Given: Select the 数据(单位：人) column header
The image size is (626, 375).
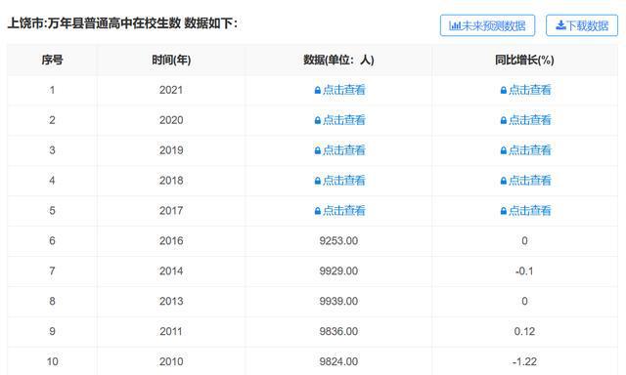Looking at the screenshot, I should tap(338, 60).
